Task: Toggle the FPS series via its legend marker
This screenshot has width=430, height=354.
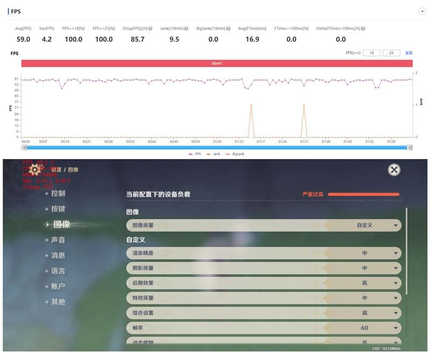Action: (x=190, y=154)
